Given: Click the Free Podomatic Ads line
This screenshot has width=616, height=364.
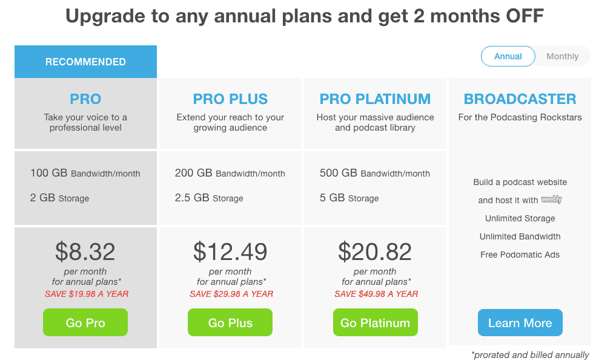Looking at the screenshot, I should [520, 255].
